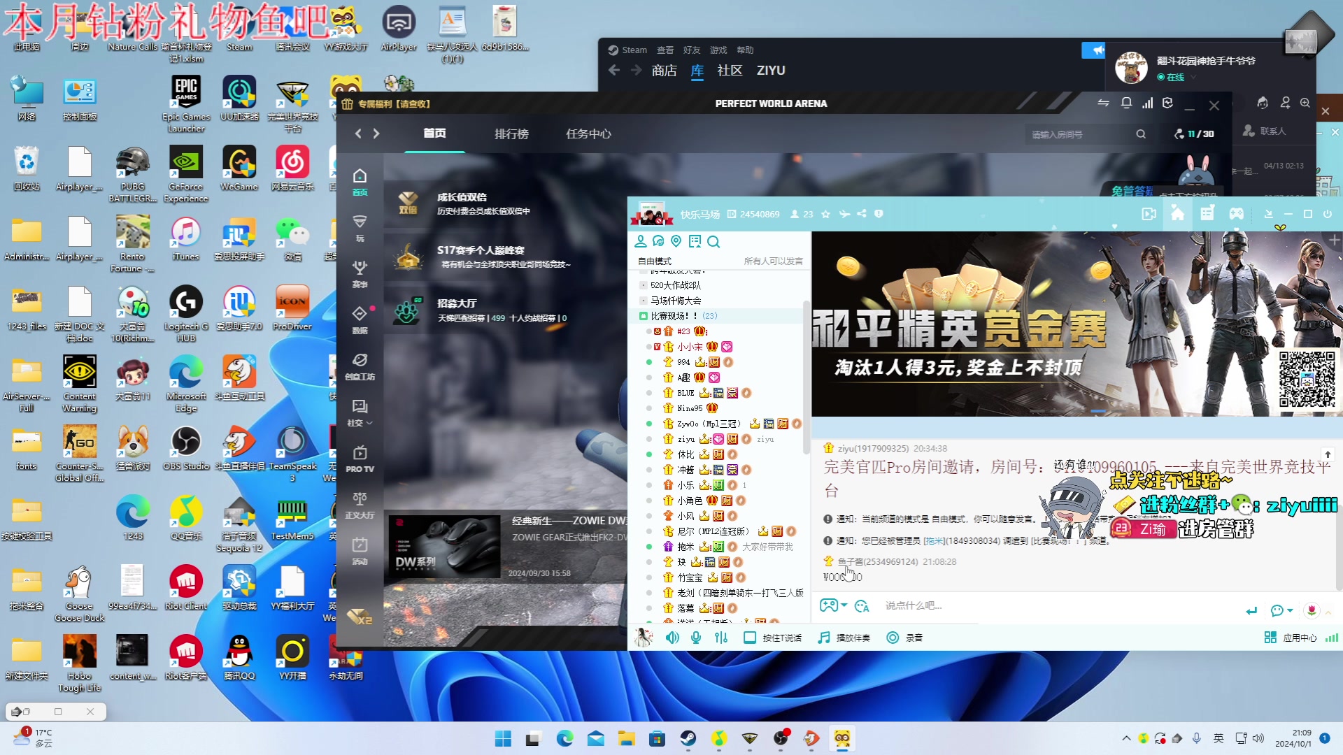The height and width of the screenshot is (755, 1343).
Task: Open the audio mixer settings icon
Action: point(721,638)
